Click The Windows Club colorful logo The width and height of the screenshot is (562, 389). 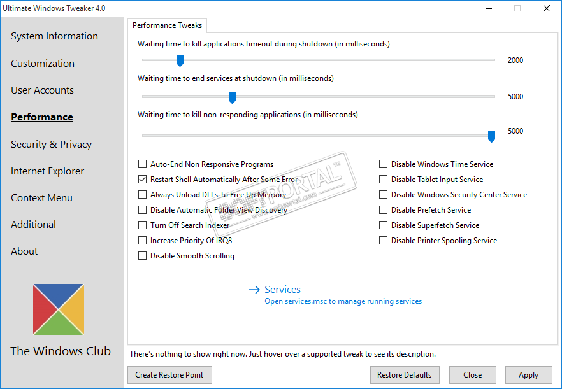(59, 309)
